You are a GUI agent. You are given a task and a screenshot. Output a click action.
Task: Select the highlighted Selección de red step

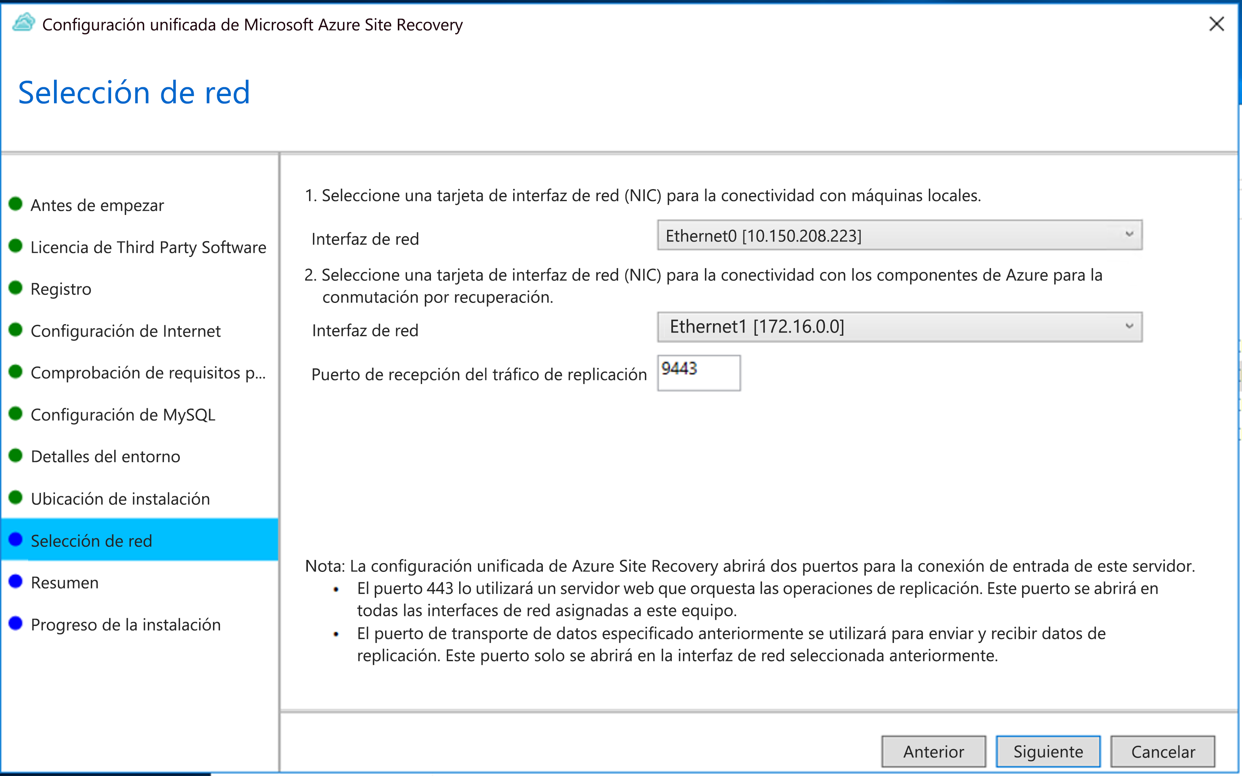point(140,540)
